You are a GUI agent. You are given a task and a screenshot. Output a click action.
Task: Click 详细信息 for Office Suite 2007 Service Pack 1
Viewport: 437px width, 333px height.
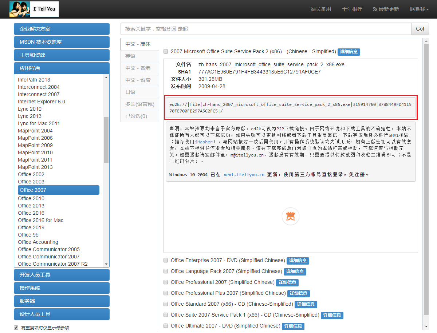[332, 315]
